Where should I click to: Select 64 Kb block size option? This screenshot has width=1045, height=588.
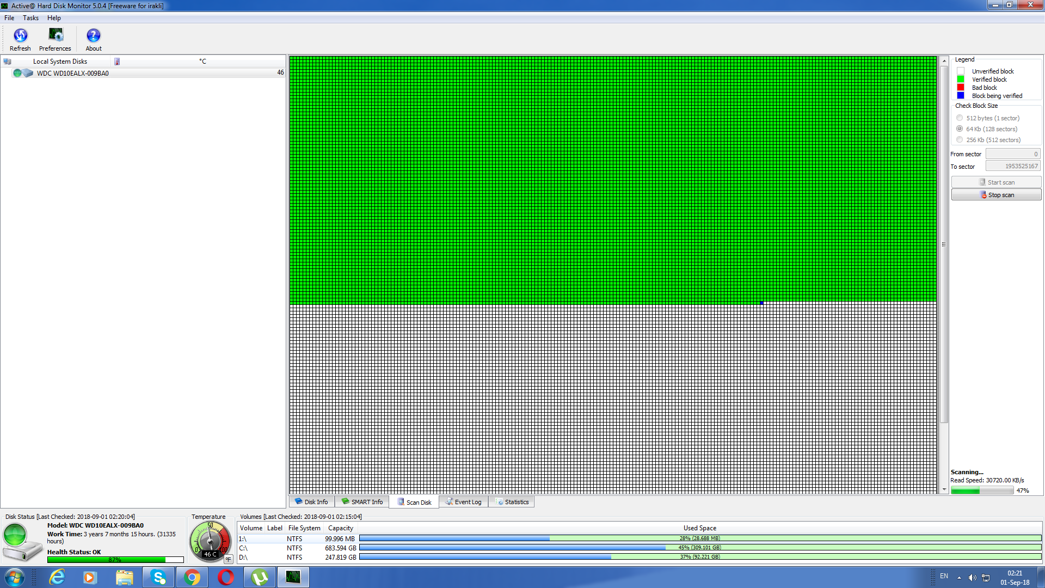(x=960, y=129)
